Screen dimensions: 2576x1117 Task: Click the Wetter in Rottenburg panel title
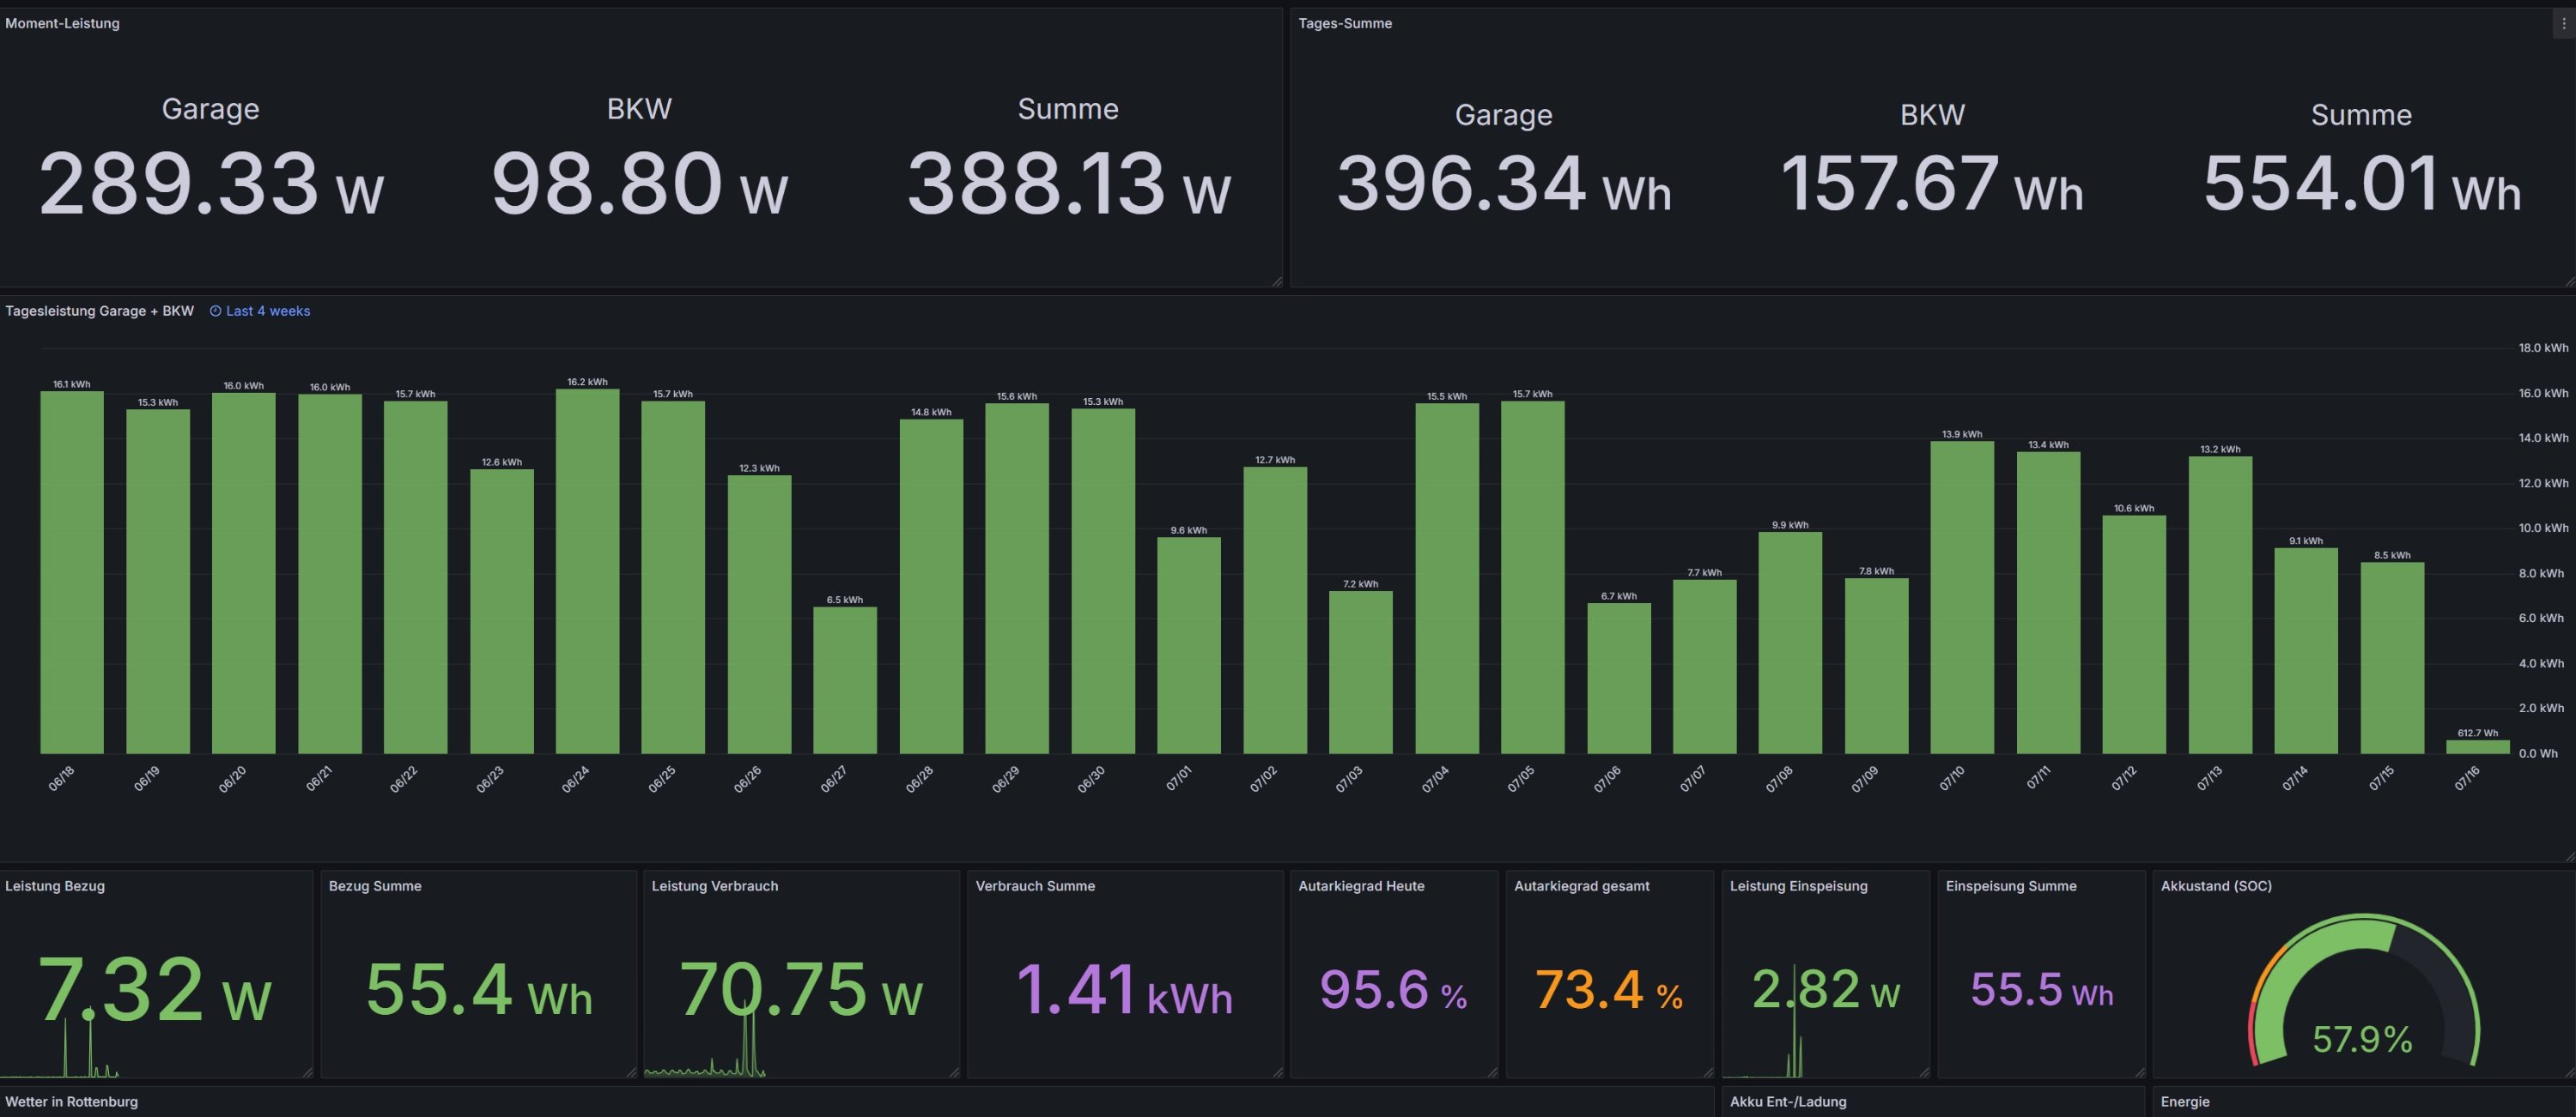click(71, 1102)
